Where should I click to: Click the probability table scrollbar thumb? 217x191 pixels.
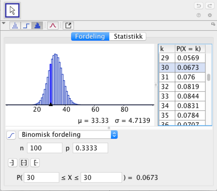click(208, 77)
